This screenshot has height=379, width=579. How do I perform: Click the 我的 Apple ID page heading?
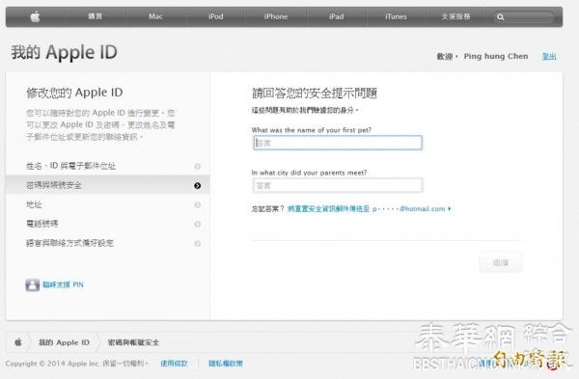point(64,52)
